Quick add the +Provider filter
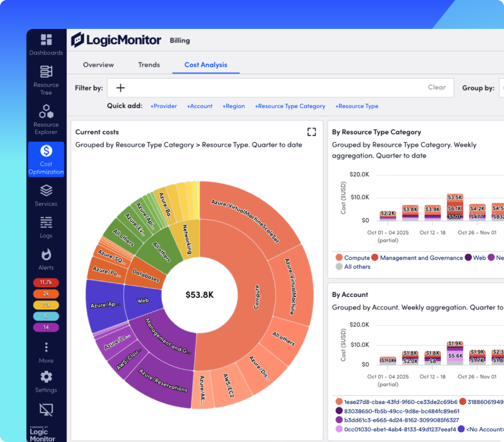The height and width of the screenshot is (442, 504). click(163, 106)
